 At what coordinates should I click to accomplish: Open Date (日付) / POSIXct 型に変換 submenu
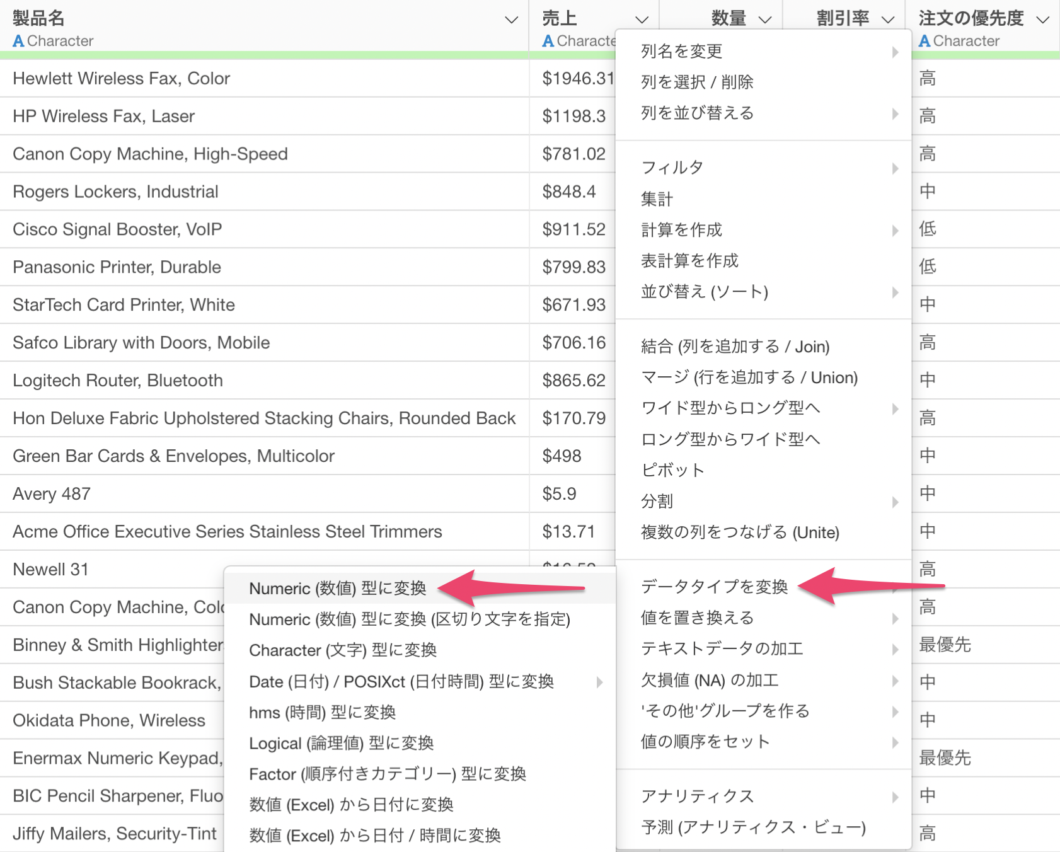click(401, 682)
